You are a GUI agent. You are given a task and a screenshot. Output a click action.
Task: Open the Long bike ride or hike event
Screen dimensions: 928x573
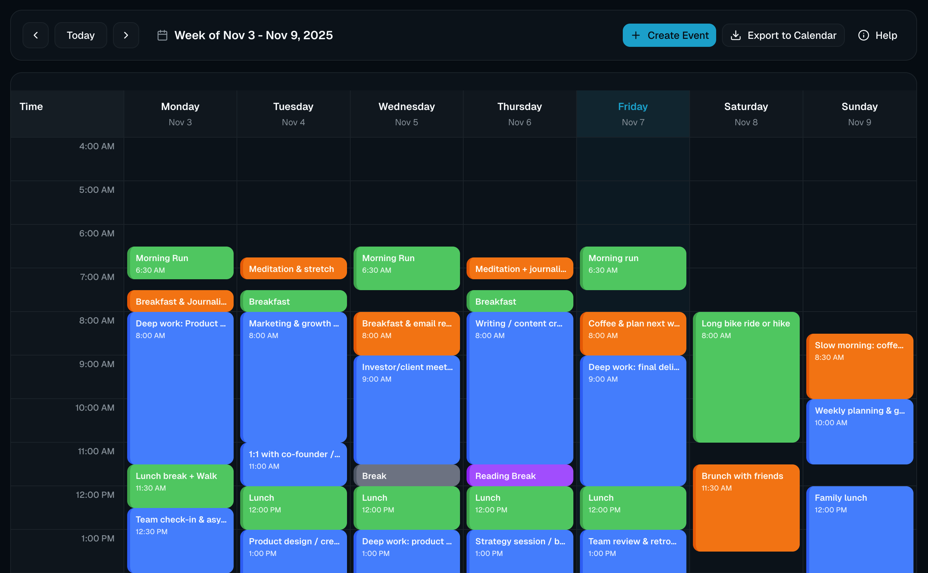[x=746, y=377]
